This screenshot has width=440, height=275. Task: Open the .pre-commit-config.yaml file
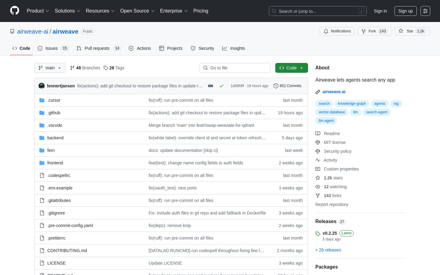(70, 226)
